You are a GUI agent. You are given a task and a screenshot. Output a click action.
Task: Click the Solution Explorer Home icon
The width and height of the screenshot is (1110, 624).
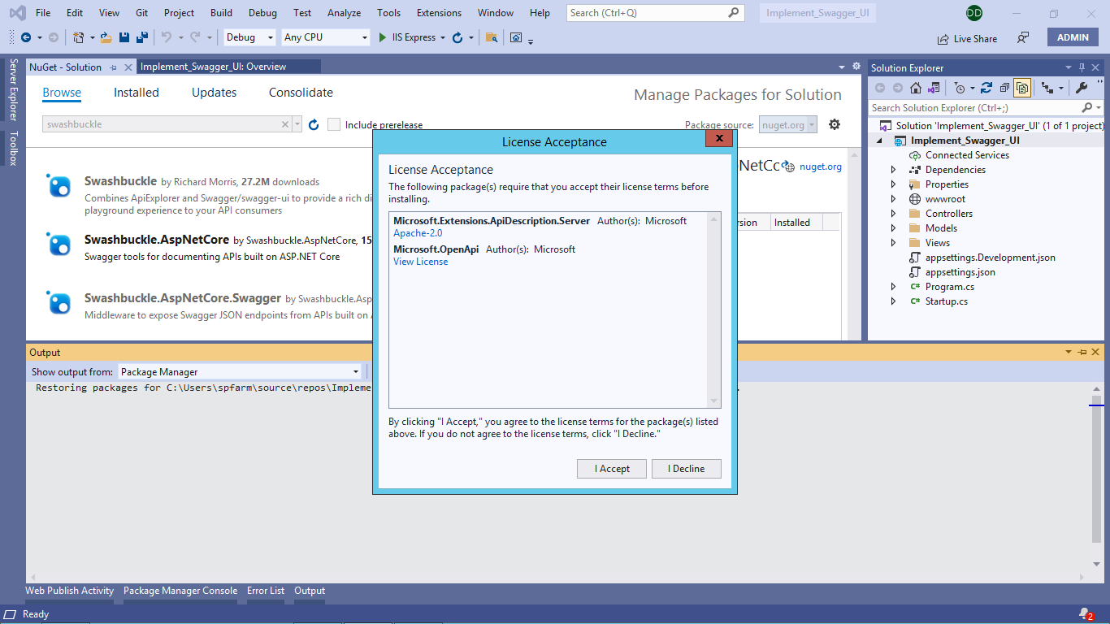916,88
